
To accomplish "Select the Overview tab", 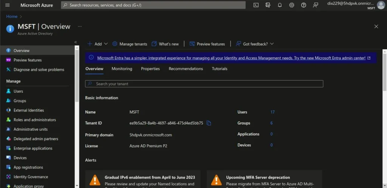I will click(94, 69).
